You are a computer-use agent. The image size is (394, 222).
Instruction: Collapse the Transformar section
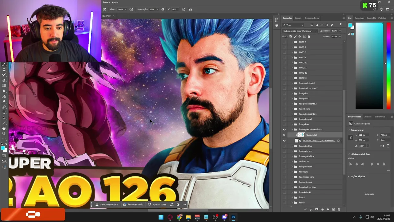point(349,130)
